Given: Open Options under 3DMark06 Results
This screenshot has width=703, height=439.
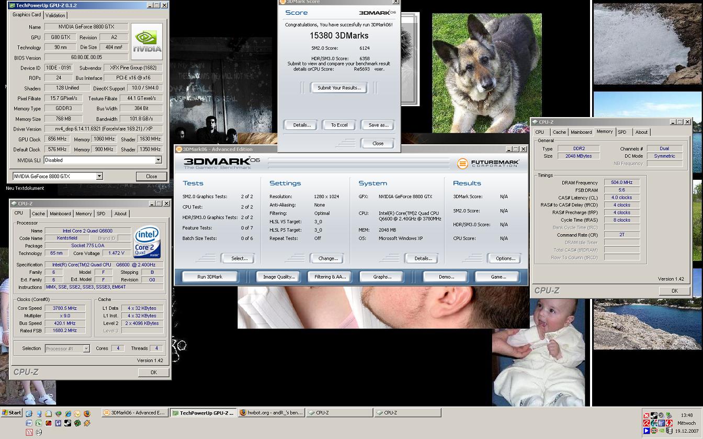Looking at the screenshot, I should click(x=505, y=258).
